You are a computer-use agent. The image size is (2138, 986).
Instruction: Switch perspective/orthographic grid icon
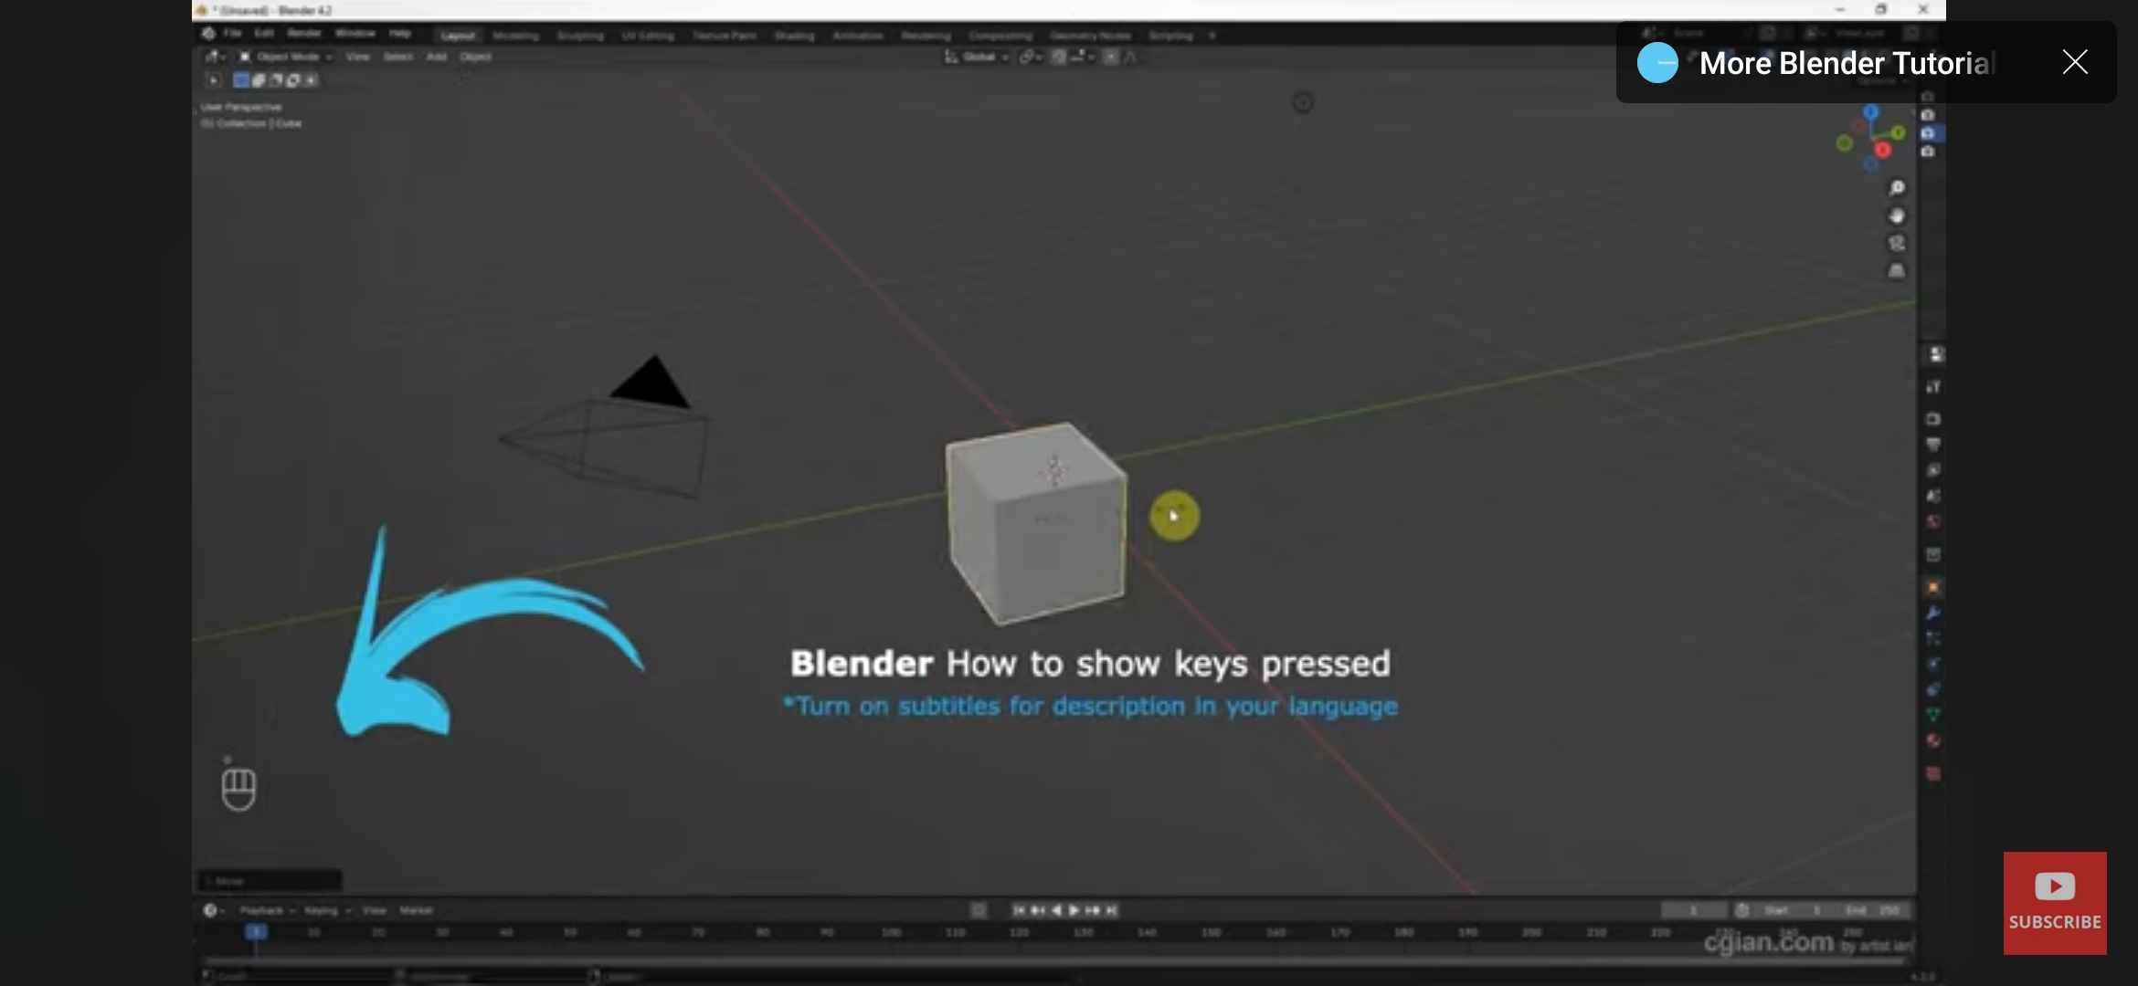pyautogui.click(x=1897, y=271)
